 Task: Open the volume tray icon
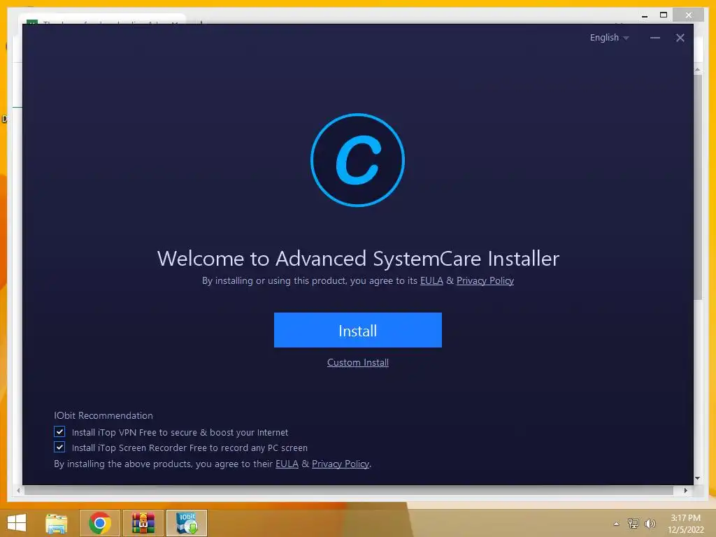click(x=650, y=523)
